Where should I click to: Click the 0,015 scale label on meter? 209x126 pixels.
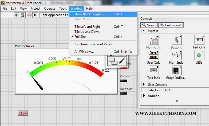click(x=106, y=71)
